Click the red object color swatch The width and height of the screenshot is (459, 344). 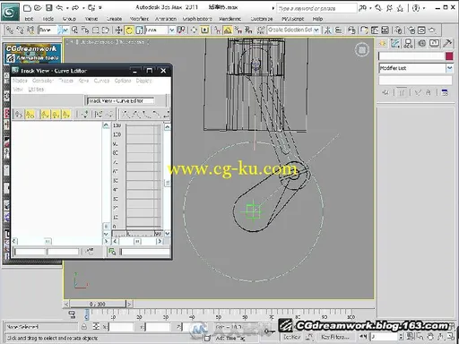(x=449, y=56)
